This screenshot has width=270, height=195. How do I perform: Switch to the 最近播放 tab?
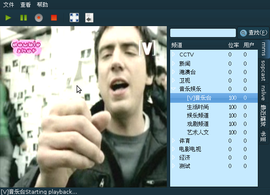click(x=263, y=116)
